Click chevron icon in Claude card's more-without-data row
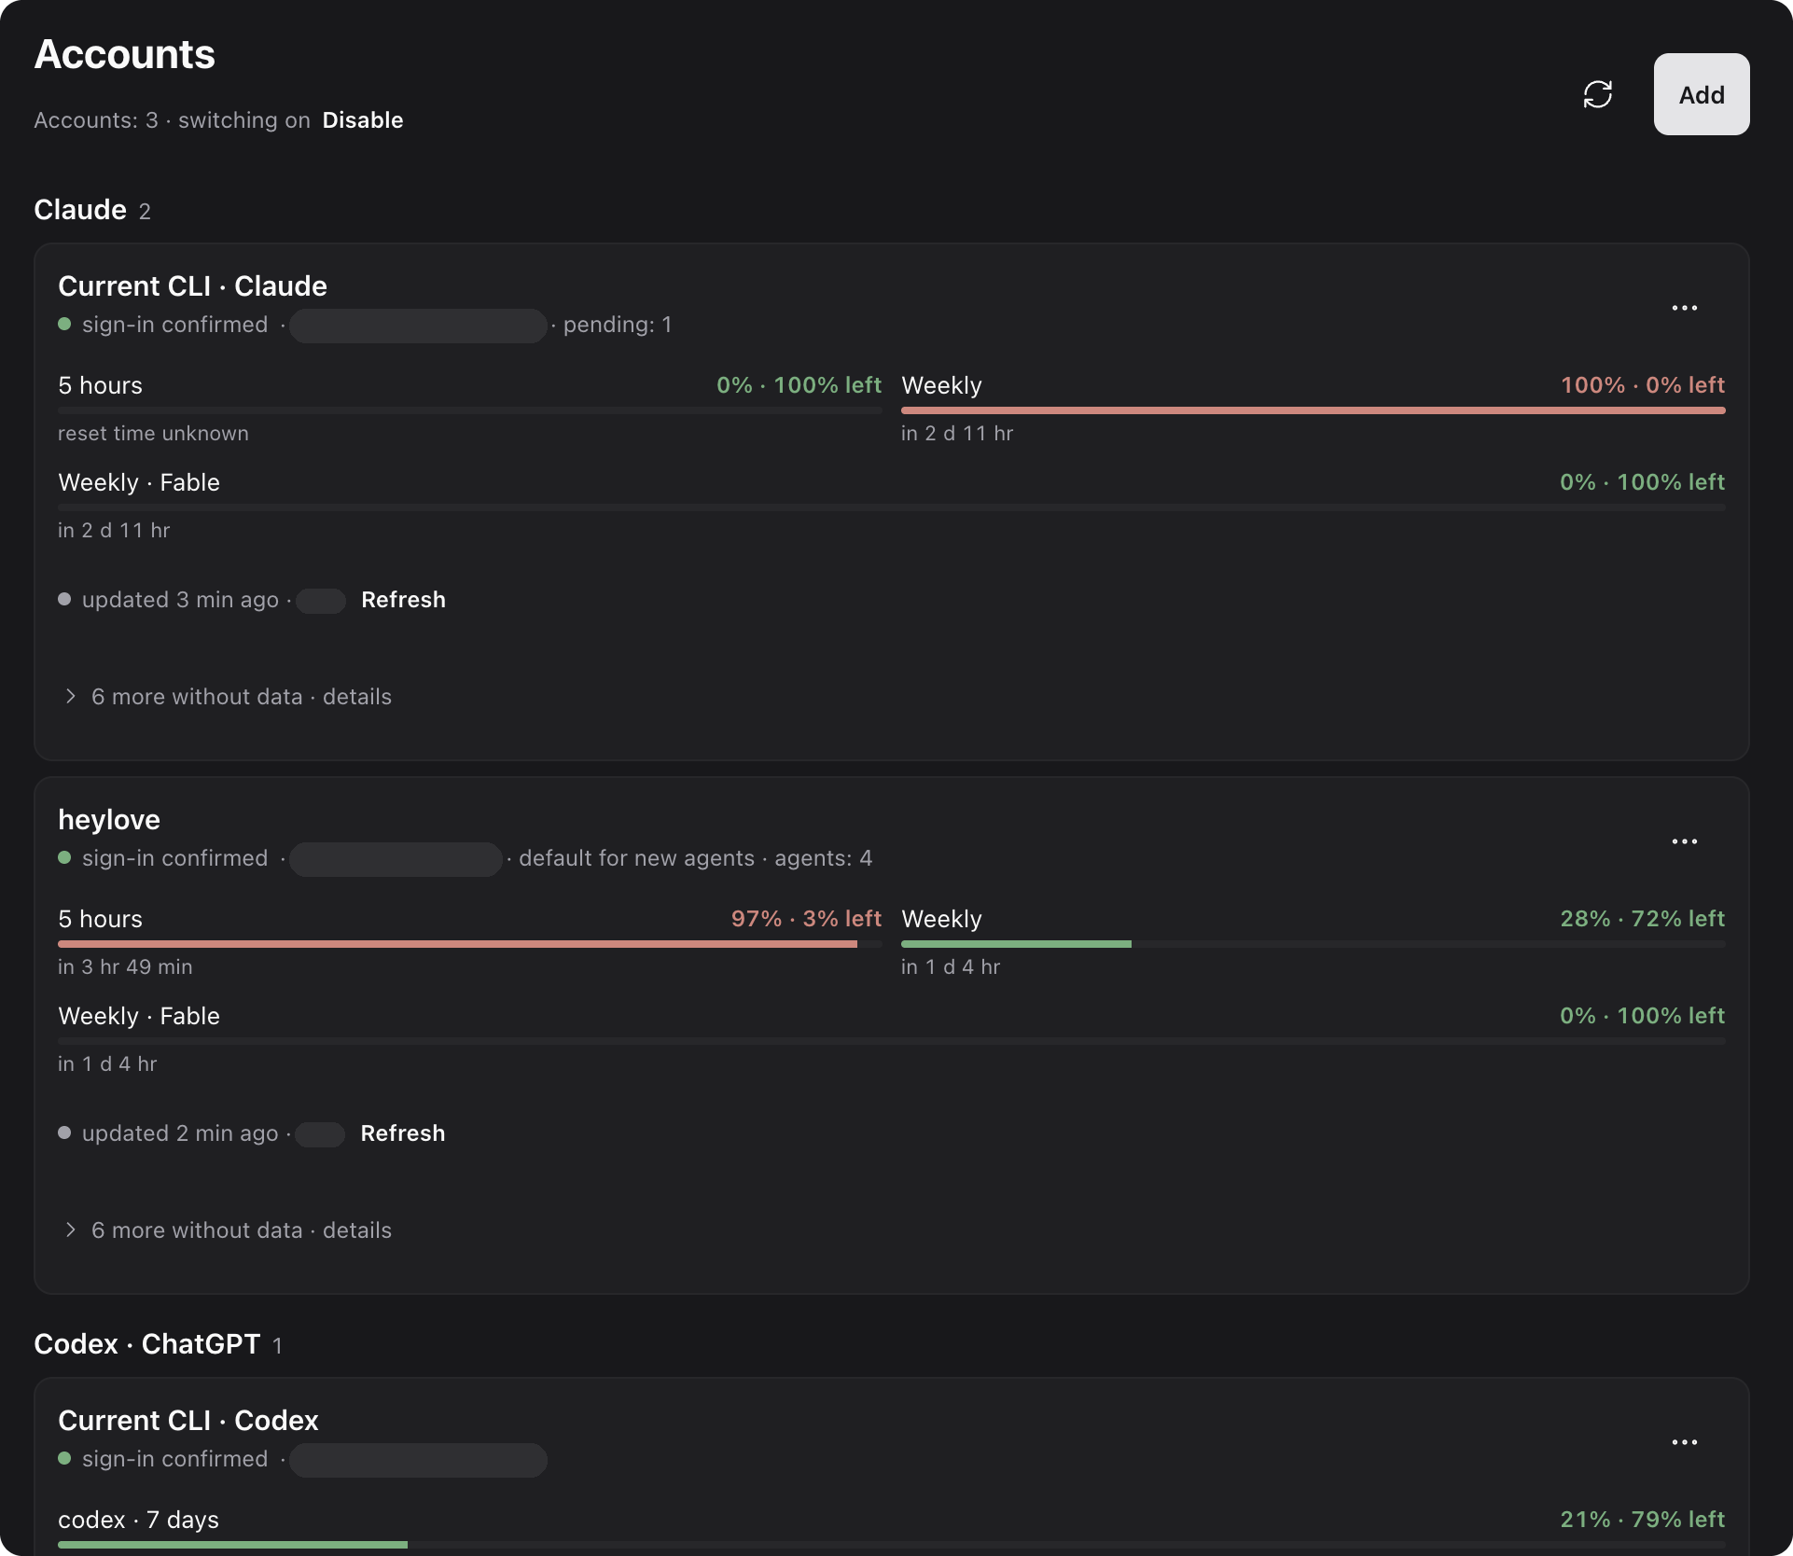The image size is (1793, 1556). (71, 697)
